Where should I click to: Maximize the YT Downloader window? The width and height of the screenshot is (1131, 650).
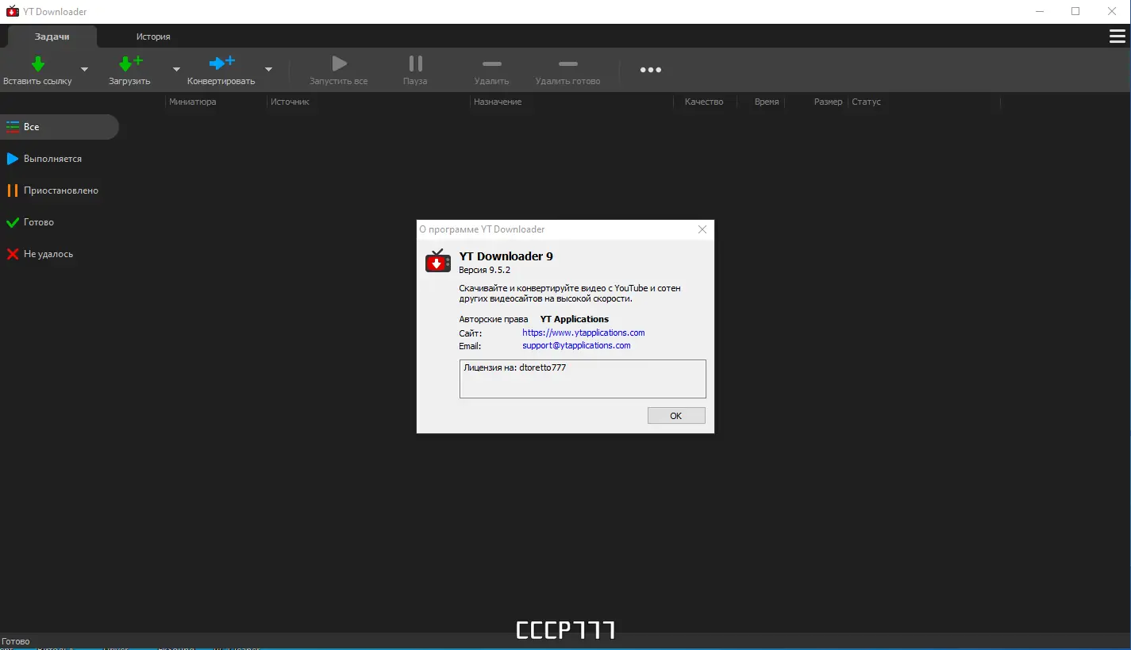(x=1075, y=12)
